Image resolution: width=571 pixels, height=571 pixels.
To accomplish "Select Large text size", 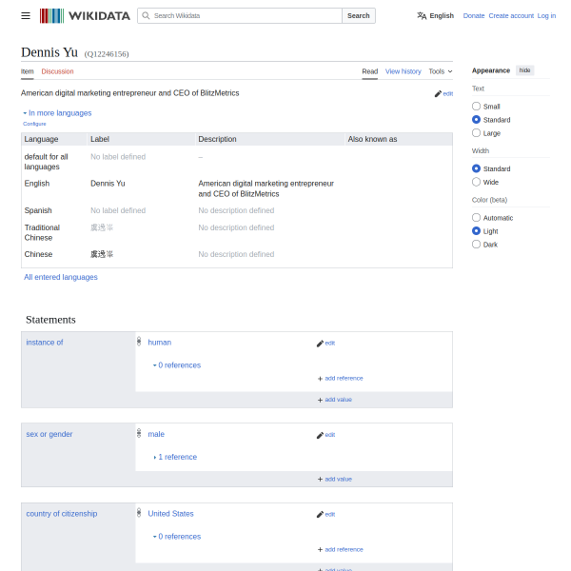I will coord(476,133).
